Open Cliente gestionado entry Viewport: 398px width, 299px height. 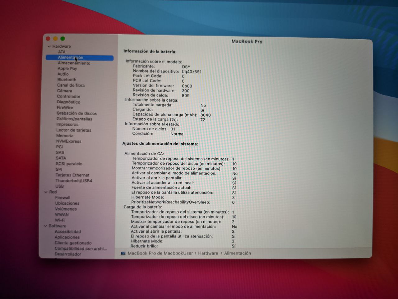[x=73, y=243]
